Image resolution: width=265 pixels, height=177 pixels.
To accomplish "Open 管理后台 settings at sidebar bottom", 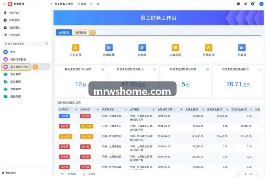I will (x=9, y=173).
